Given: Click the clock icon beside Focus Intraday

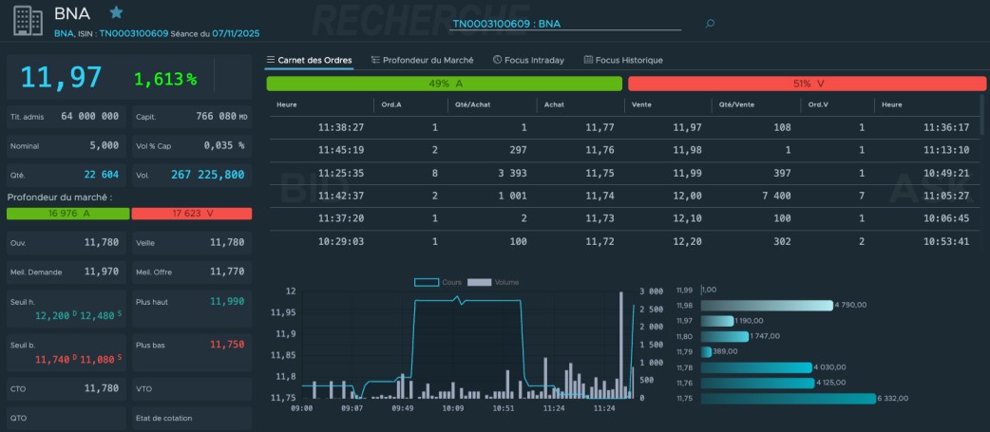Looking at the screenshot, I should pos(497,60).
